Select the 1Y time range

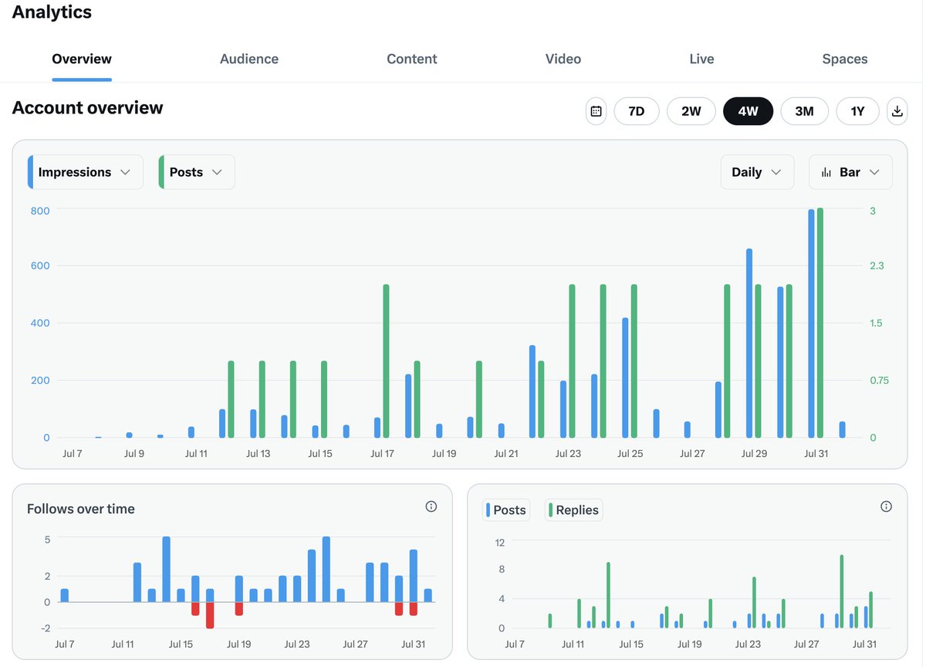[858, 111]
